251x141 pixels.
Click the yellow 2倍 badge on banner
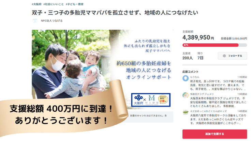[x=163, y=99]
